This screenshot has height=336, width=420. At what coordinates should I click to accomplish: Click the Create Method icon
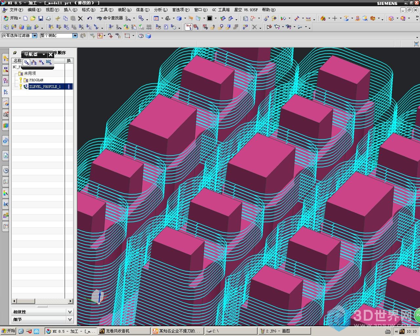[x=29, y=27]
